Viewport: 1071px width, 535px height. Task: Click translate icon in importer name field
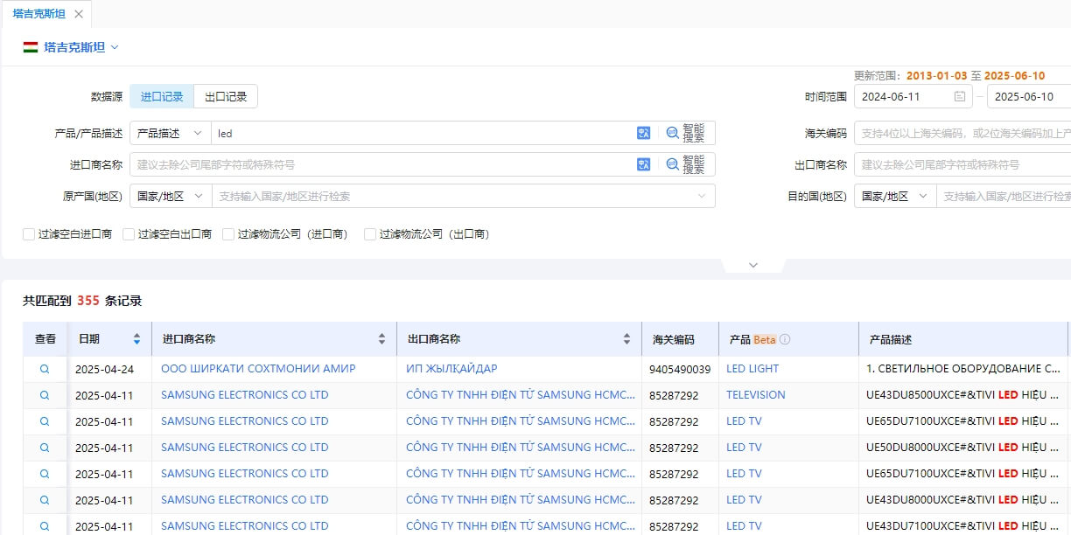coord(644,164)
